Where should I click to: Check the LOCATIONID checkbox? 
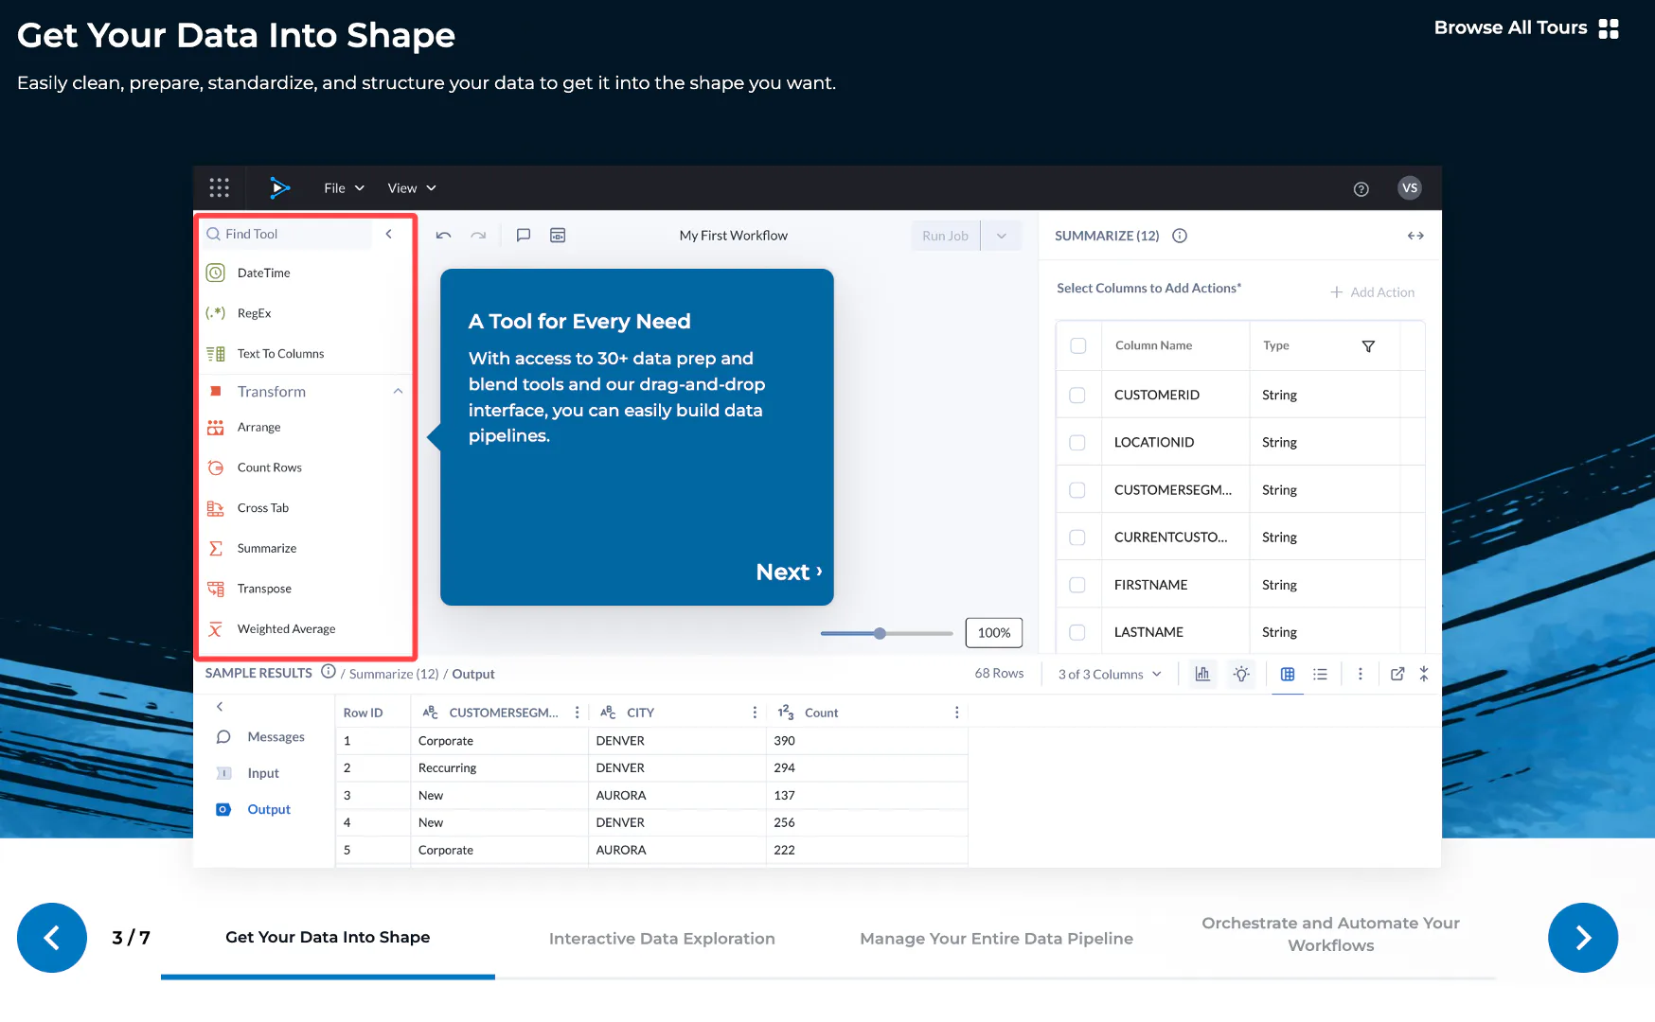click(x=1077, y=443)
